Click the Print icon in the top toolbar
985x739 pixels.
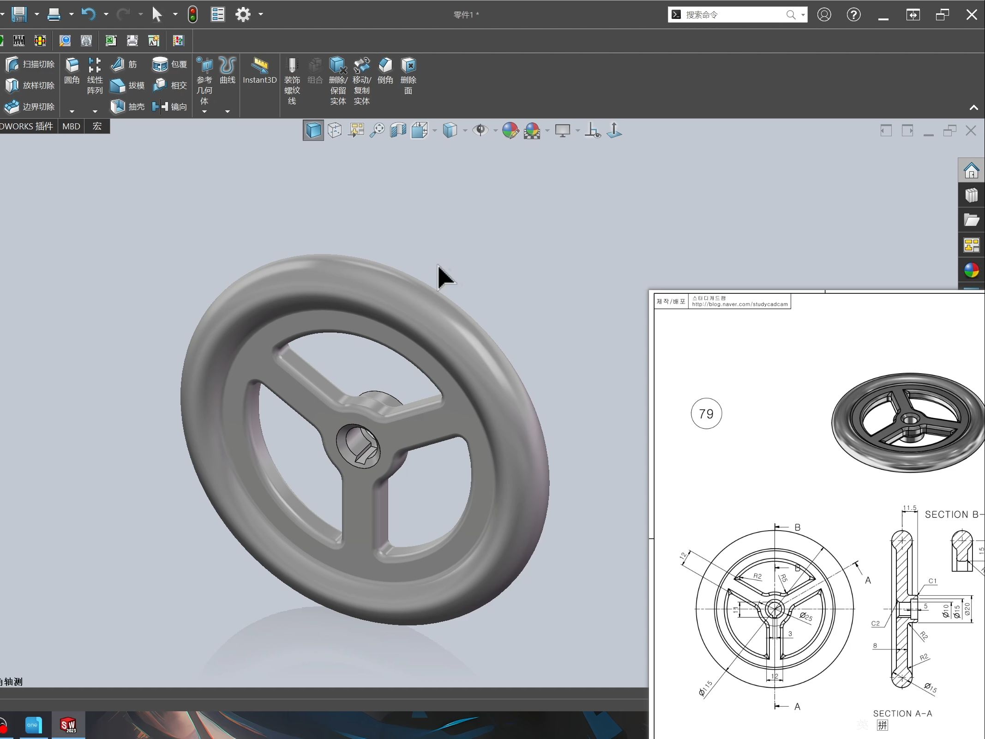pyautogui.click(x=54, y=14)
